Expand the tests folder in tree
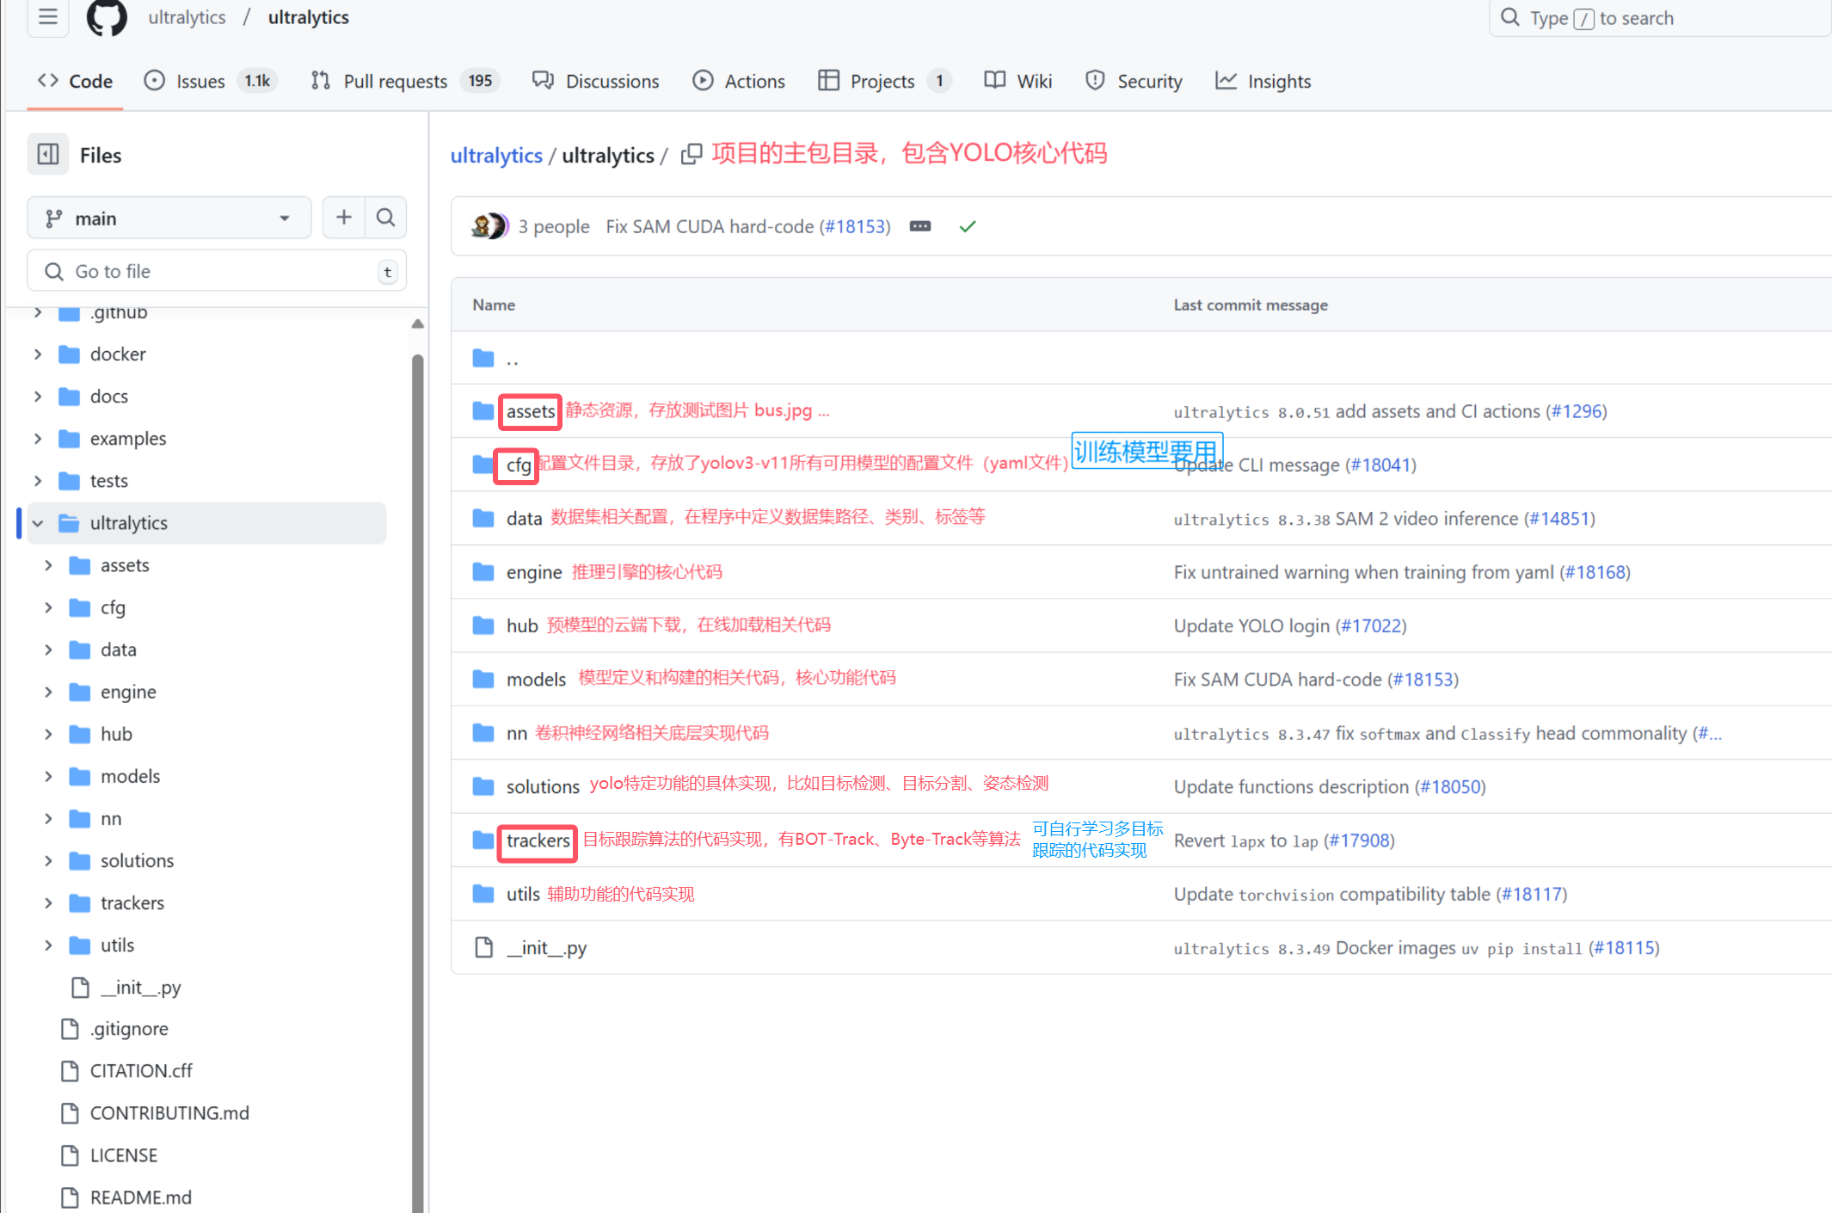 point(38,481)
